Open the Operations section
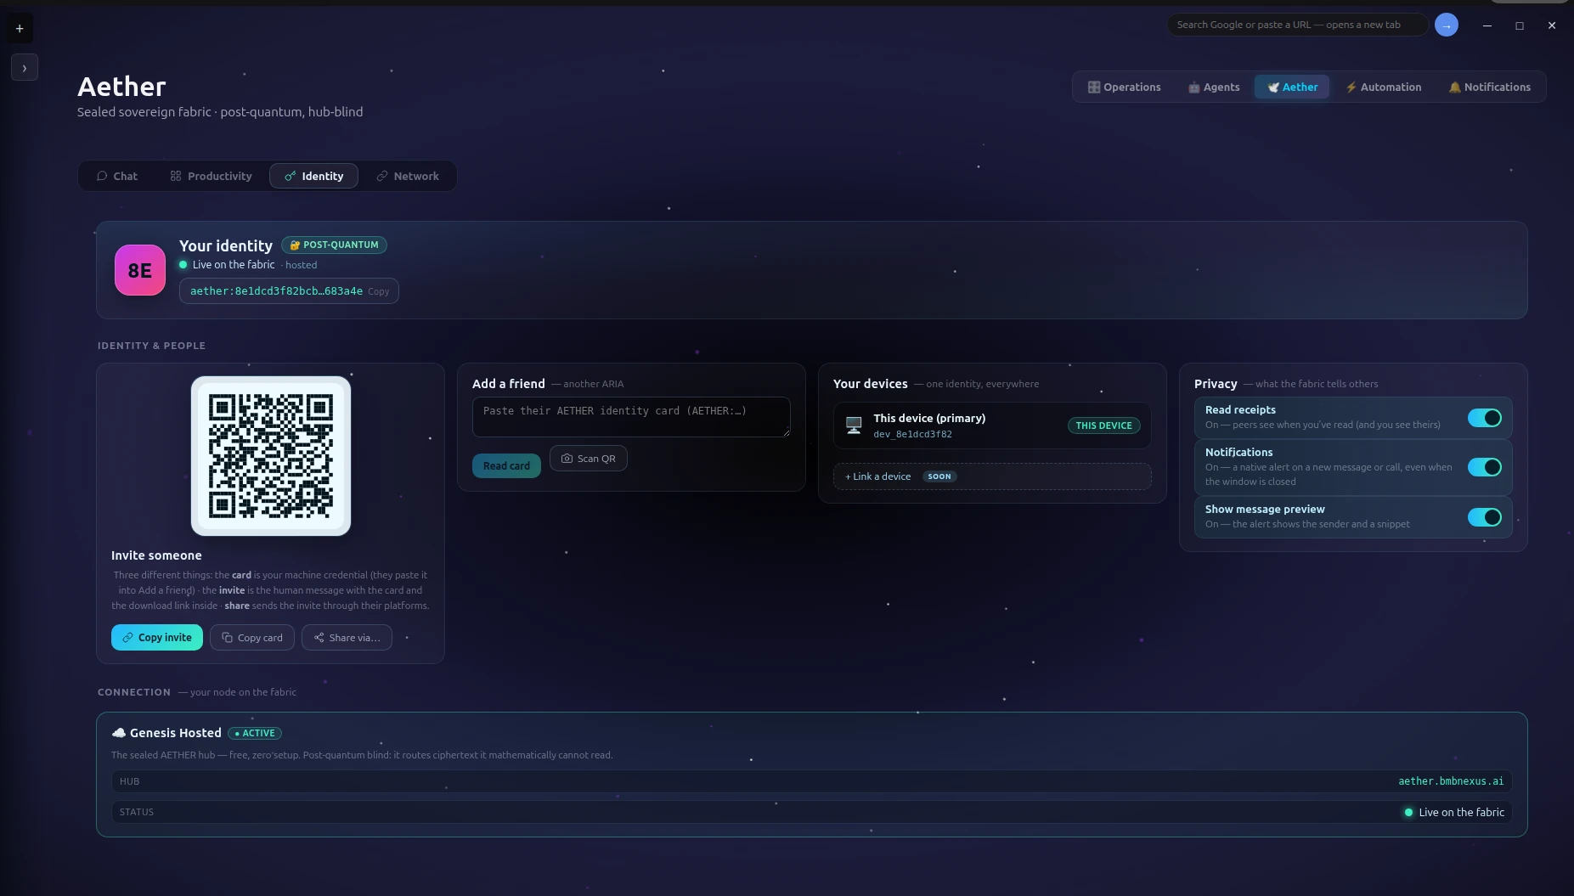Screen dimensions: 1574x896 tap(1124, 87)
